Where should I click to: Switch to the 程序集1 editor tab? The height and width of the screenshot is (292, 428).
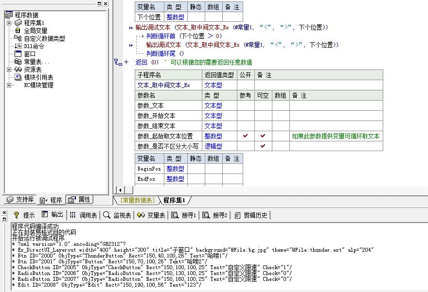174,200
